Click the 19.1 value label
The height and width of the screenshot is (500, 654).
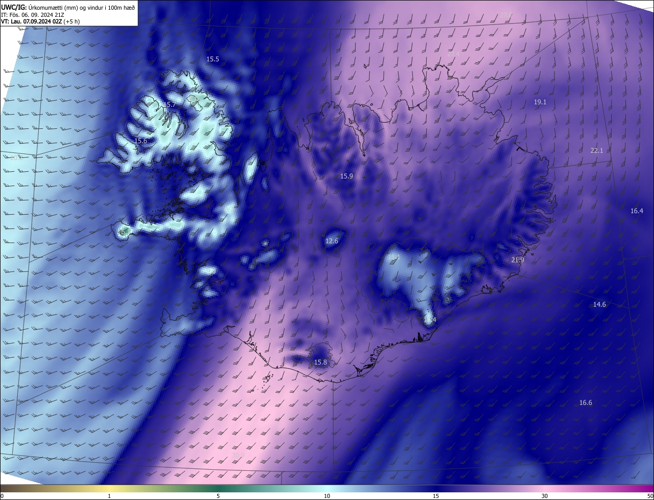pyautogui.click(x=540, y=102)
